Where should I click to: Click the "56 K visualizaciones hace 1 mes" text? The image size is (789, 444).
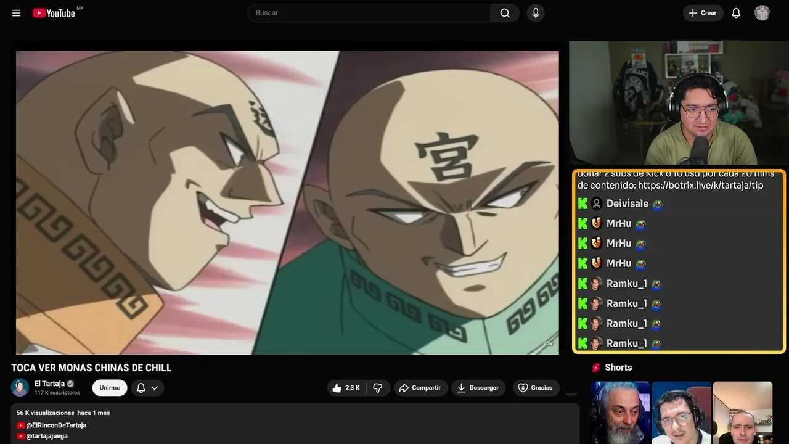point(63,413)
